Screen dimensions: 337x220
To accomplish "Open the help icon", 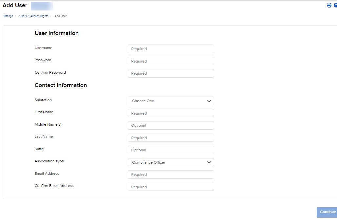I will click(335, 5).
